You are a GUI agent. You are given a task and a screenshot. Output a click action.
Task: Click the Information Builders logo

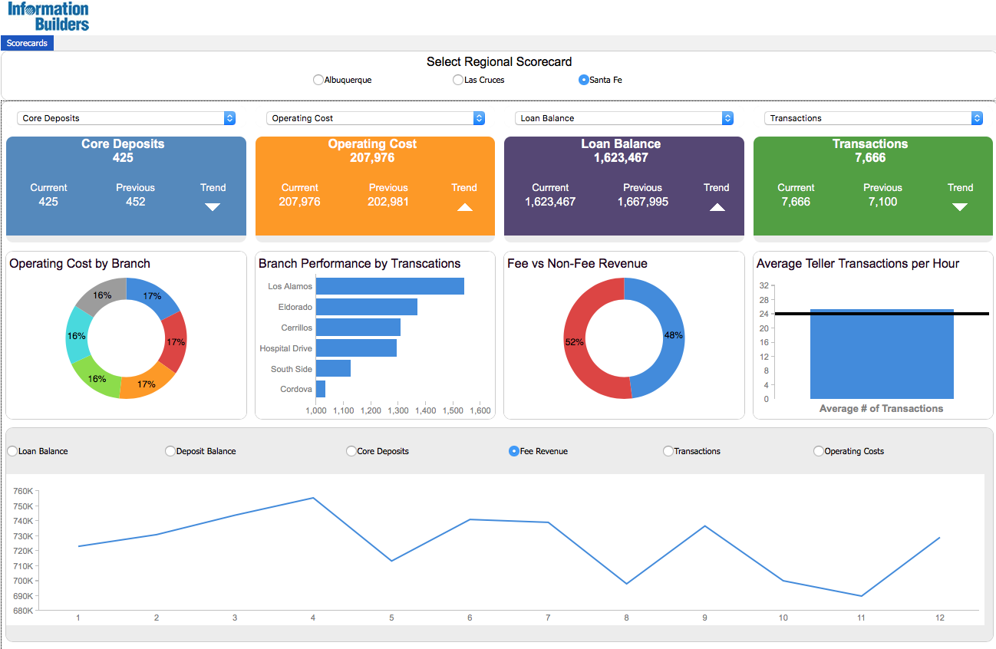click(48, 16)
